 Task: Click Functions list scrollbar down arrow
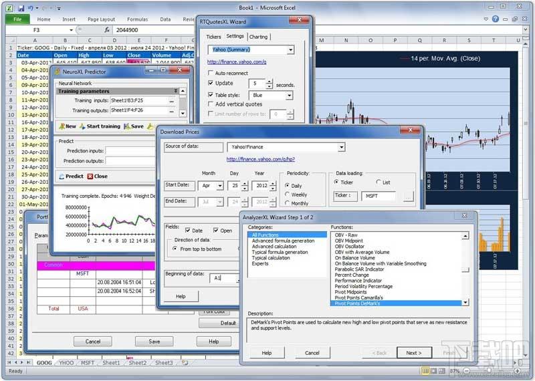pos(465,303)
